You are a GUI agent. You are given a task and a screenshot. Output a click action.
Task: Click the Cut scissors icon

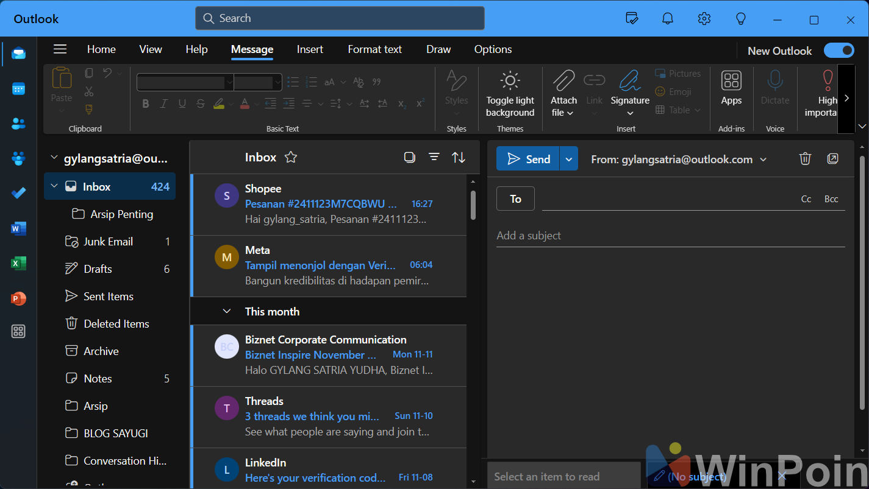(89, 91)
